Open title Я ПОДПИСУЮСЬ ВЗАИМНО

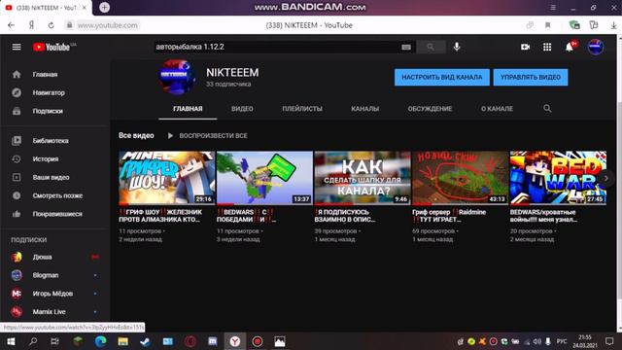pos(344,216)
